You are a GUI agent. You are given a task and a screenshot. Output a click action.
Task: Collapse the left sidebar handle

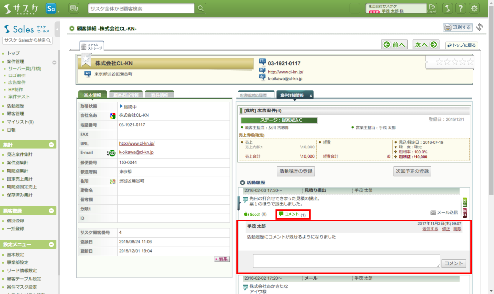(x=57, y=29)
